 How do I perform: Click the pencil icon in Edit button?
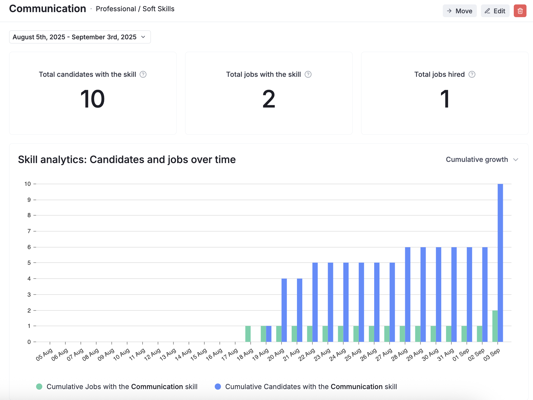(487, 11)
